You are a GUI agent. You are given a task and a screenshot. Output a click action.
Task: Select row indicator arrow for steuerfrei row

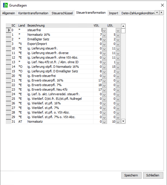point(9,30)
